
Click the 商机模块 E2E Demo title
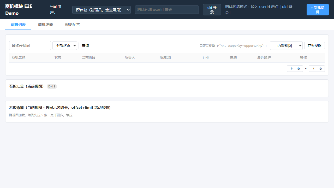point(19,10)
